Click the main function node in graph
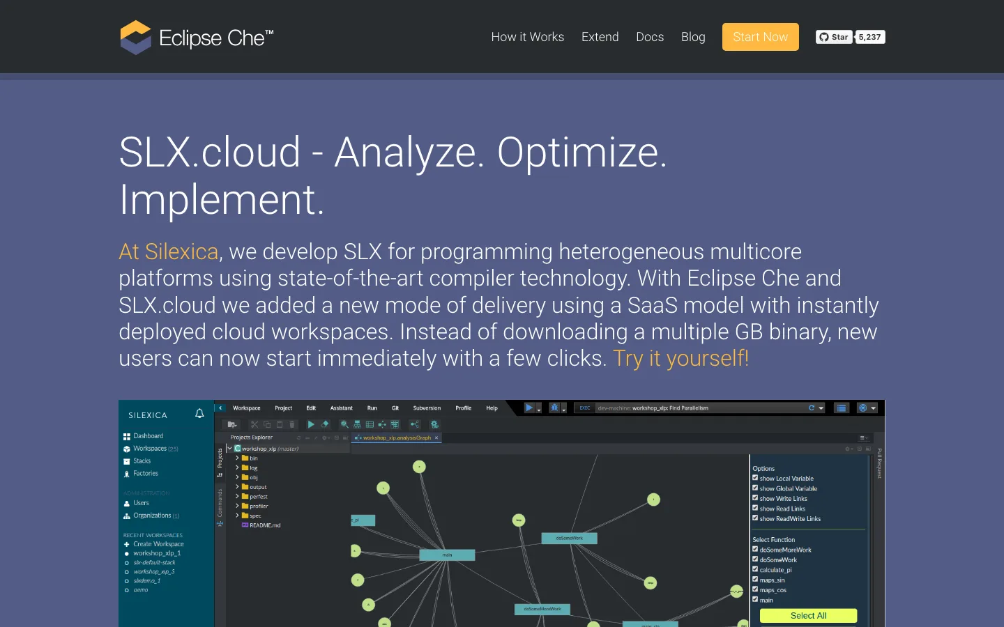 pos(447,555)
